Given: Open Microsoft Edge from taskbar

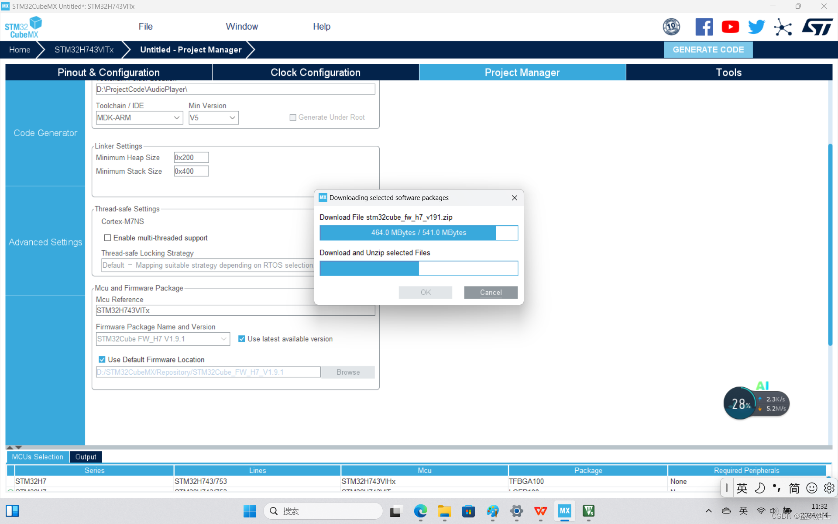Looking at the screenshot, I should (x=420, y=511).
